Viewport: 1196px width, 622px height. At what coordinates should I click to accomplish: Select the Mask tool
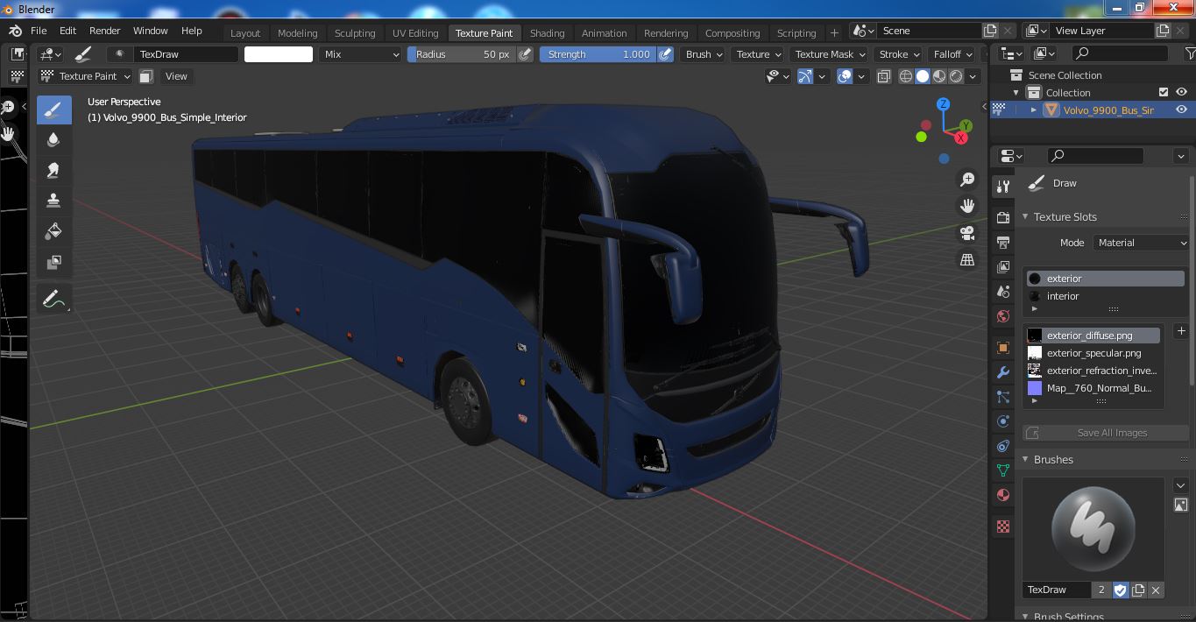[53, 262]
